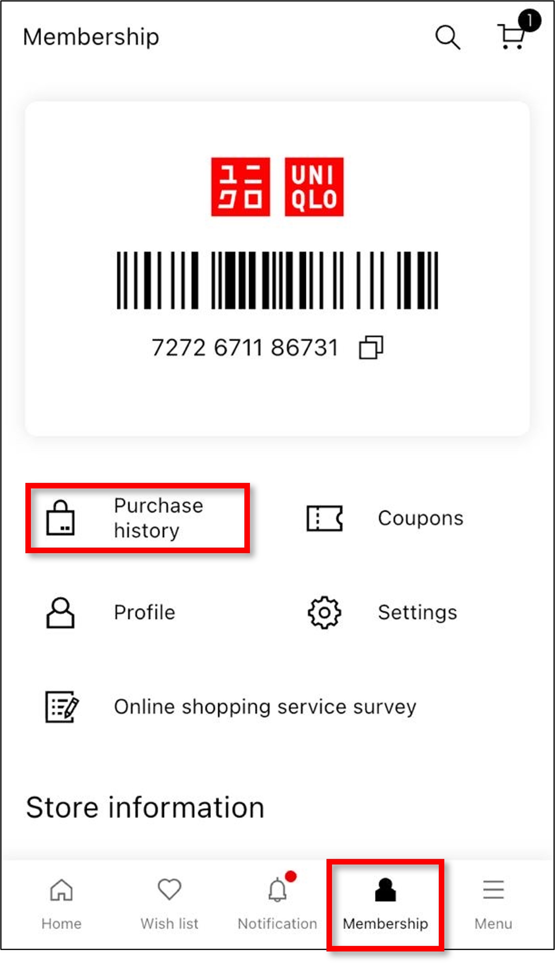Tap the membership barcode image
This screenshot has width=555, height=963.
(277, 280)
